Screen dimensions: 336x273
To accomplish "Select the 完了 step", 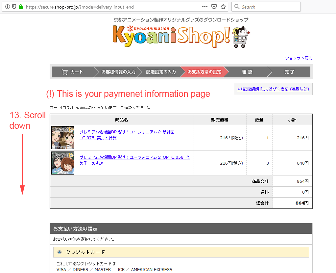I will pos(290,72).
